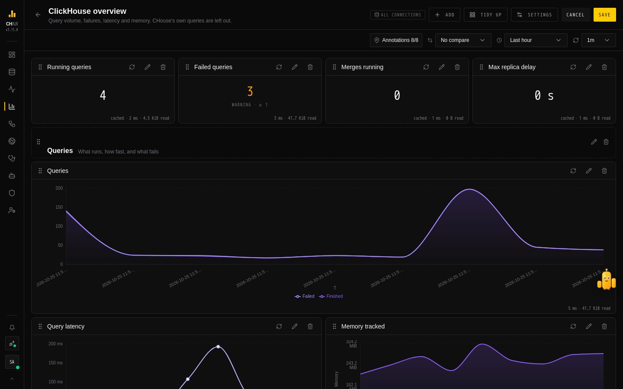The width and height of the screenshot is (623, 389).
Task: Delete the Queries section header
Action: coord(606,142)
